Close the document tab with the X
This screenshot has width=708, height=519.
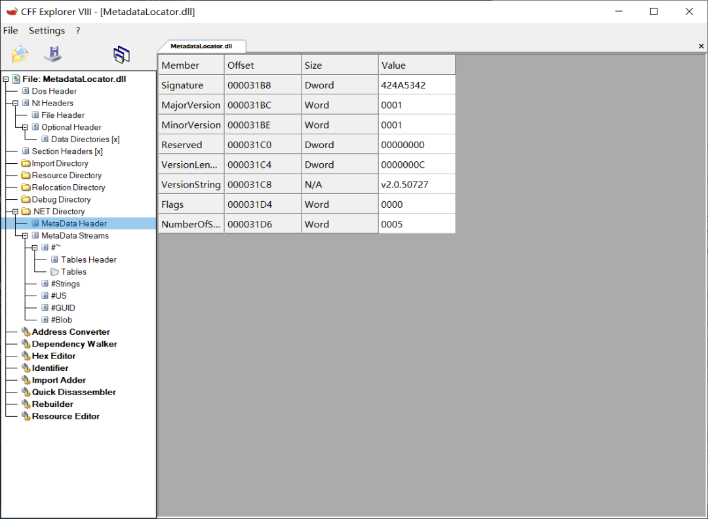pos(701,46)
